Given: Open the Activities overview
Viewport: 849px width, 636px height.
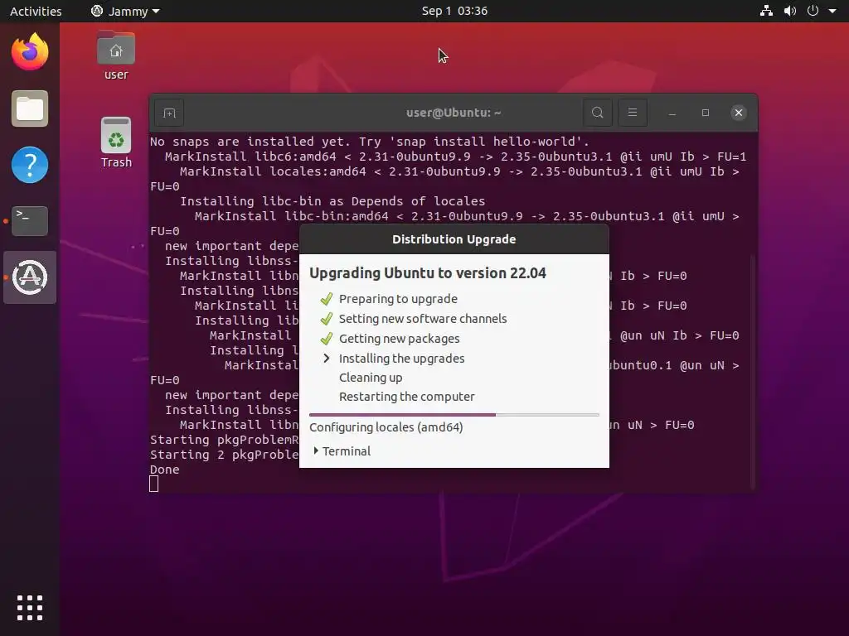Looking at the screenshot, I should (36, 11).
